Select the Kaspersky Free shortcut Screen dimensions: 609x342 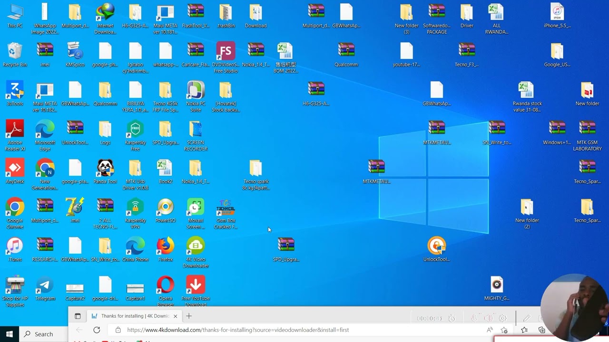click(x=135, y=135)
